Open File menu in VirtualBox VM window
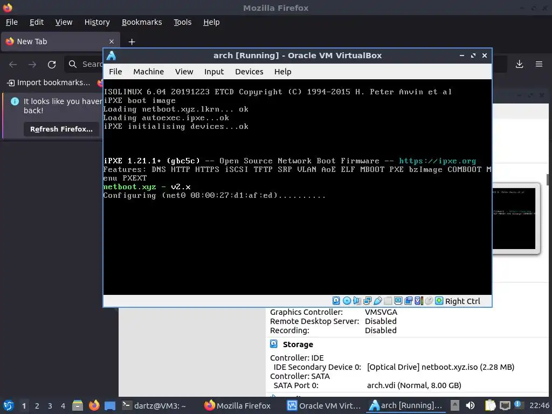Image resolution: width=552 pixels, height=414 pixels. (x=115, y=72)
